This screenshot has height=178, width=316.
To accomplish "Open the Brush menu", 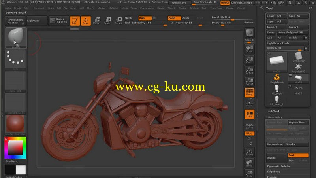I will (17, 8).
